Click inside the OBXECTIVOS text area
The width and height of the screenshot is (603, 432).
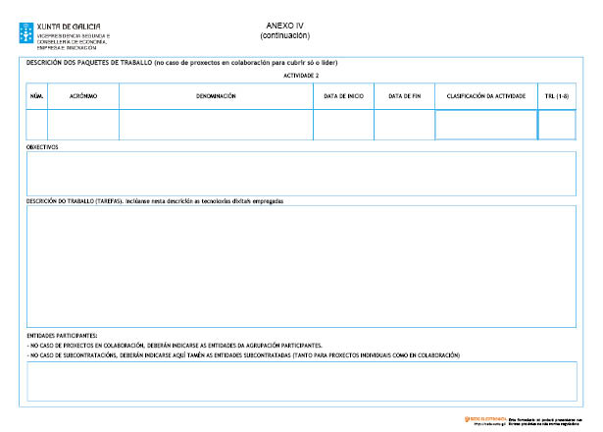301,174
